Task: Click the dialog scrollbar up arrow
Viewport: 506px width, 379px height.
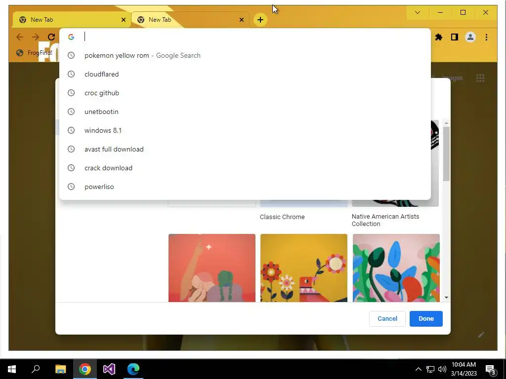Action: pyautogui.click(x=446, y=123)
